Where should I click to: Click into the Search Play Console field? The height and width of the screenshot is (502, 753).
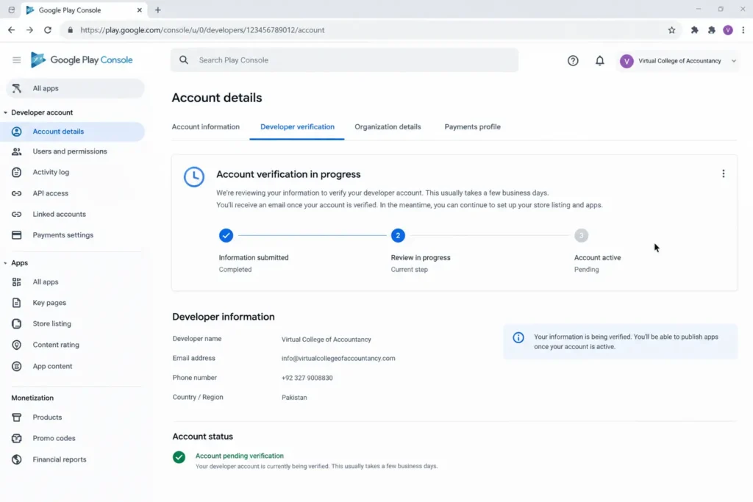point(344,60)
